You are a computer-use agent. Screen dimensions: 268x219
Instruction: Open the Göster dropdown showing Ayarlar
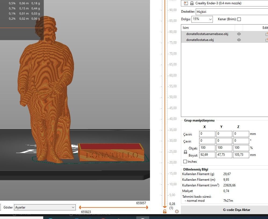click(45, 207)
